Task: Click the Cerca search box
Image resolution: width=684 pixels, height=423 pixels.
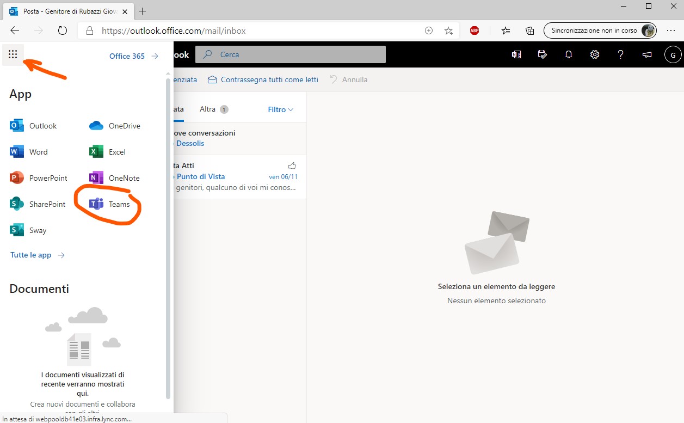Action: [x=291, y=54]
